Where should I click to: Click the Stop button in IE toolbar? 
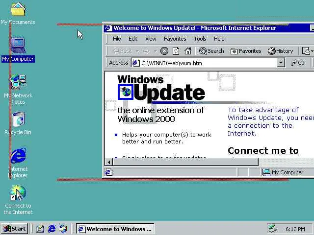click(164, 51)
